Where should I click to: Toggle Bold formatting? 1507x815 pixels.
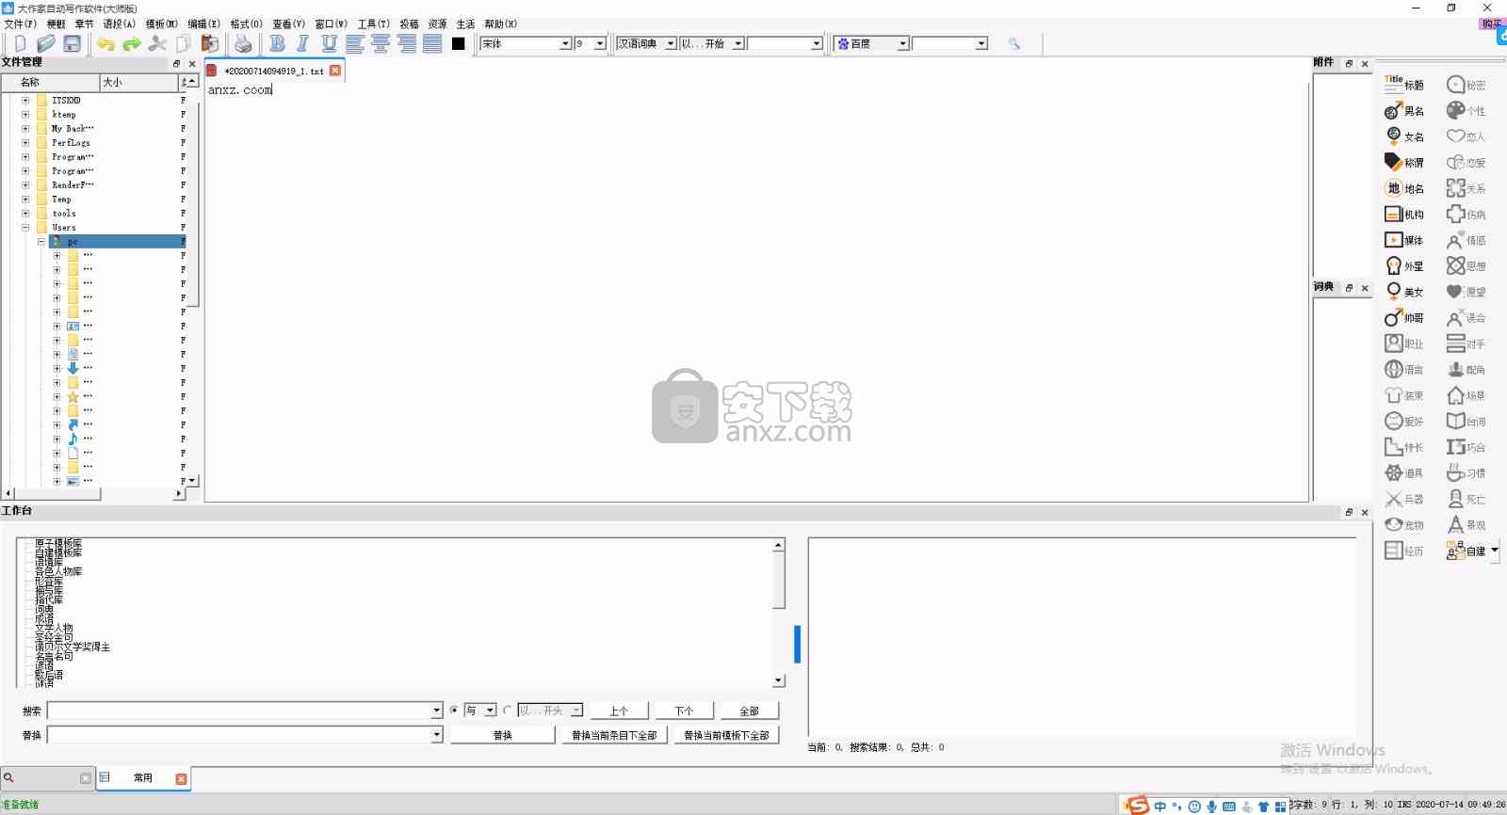(277, 43)
